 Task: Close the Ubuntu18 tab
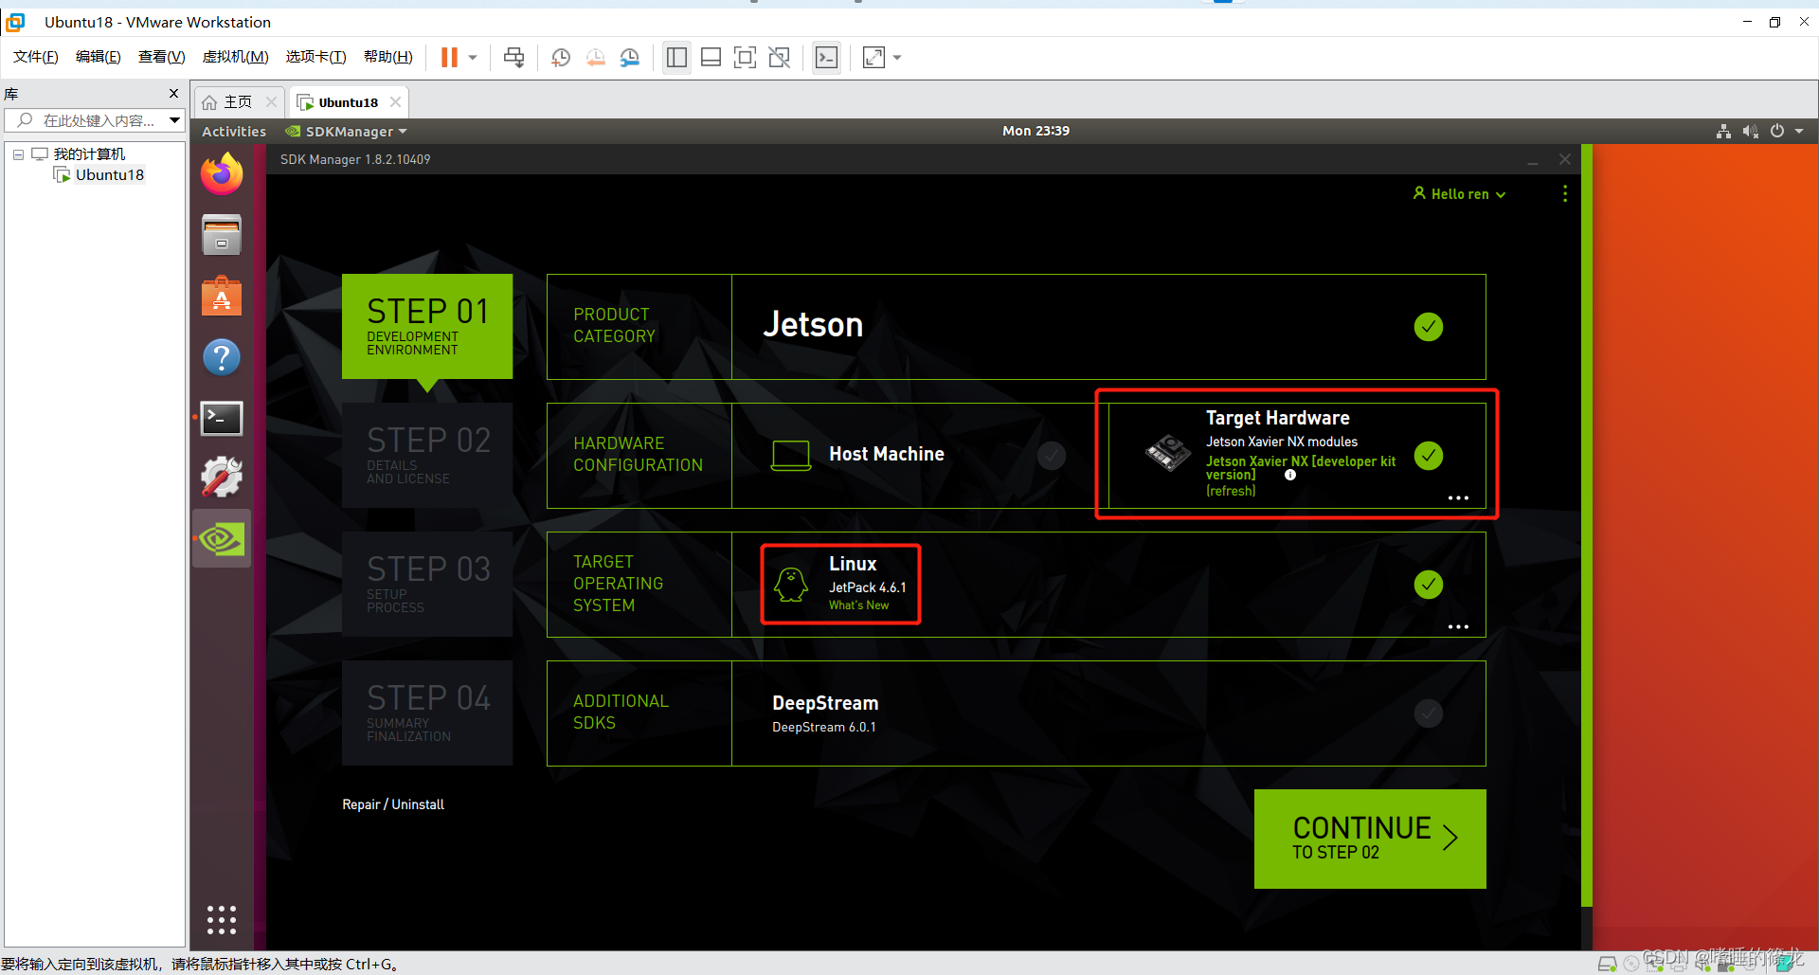click(x=396, y=102)
